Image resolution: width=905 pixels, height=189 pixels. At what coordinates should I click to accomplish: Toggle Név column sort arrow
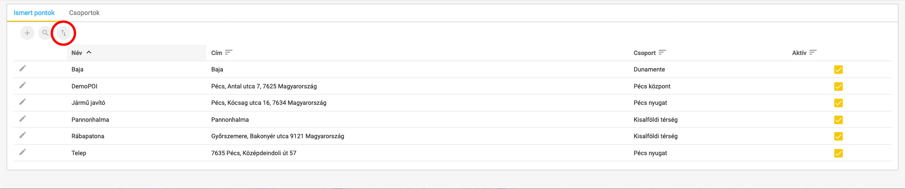(89, 53)
